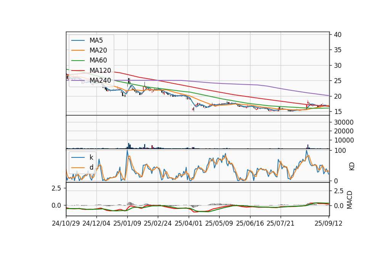
Task: Click the volume axis value 10000
Action: (344, 140)
